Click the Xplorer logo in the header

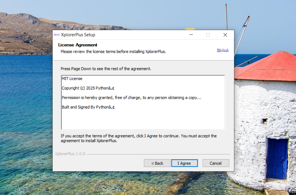223,50
